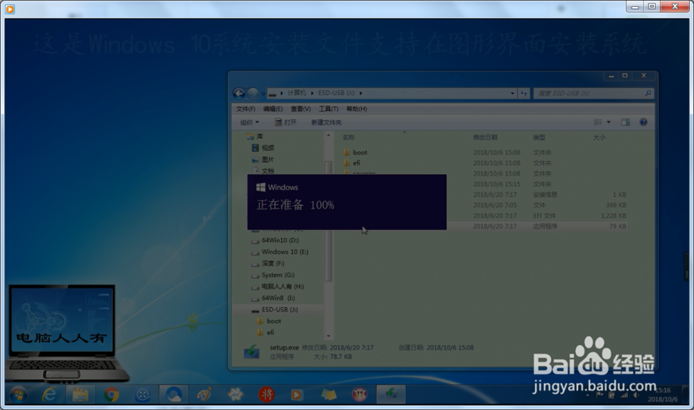Click the Explorer back arrow button

[239, 94]
